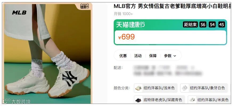Click the 健康节 badge on product image
The width and height of the screenshot is (233, 106).
[x=85, y=6]
